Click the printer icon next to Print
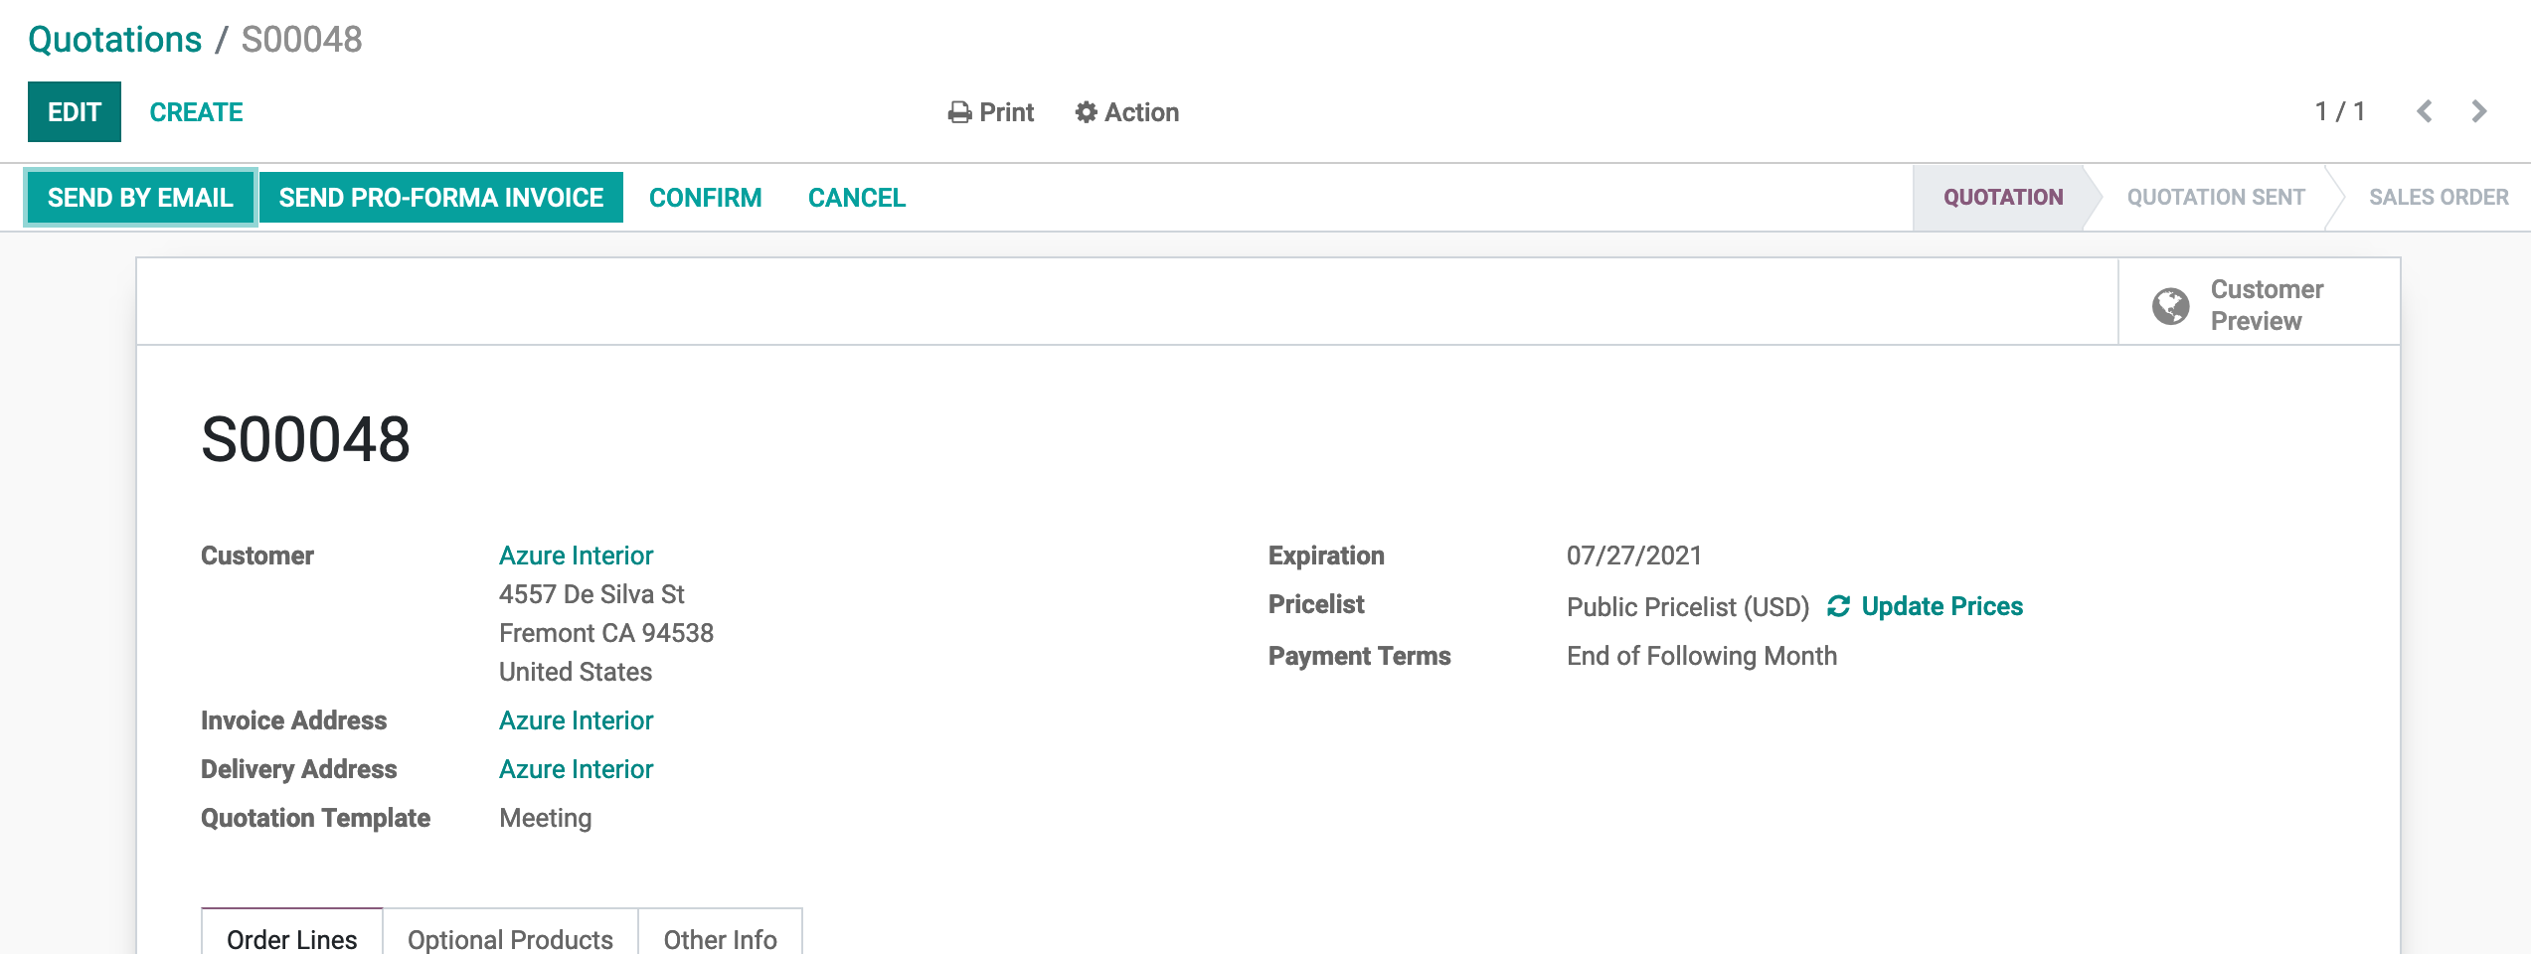2531x954 pixels. pyautogui.click(x=958, y=112)
